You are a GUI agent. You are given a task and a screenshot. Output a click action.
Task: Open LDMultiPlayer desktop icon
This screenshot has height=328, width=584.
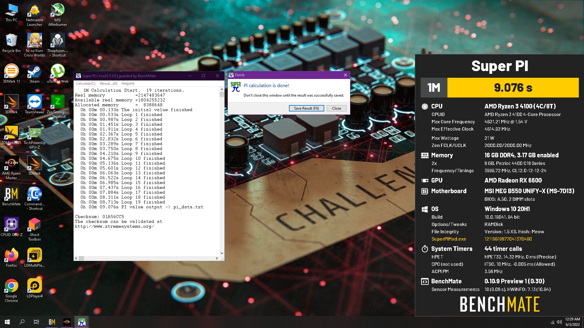(34, 258)
